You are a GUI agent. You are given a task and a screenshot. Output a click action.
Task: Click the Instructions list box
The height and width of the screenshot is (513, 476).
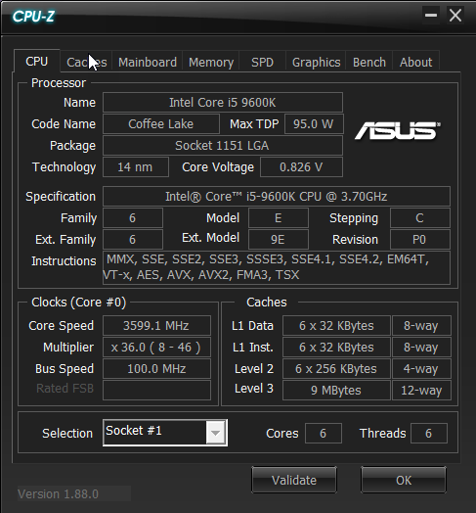point(277,267)
